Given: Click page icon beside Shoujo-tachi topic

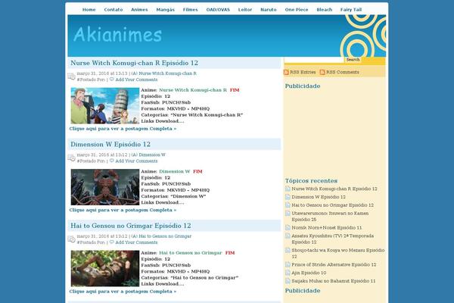Looking at the screenshot, I should click(288, 250).
